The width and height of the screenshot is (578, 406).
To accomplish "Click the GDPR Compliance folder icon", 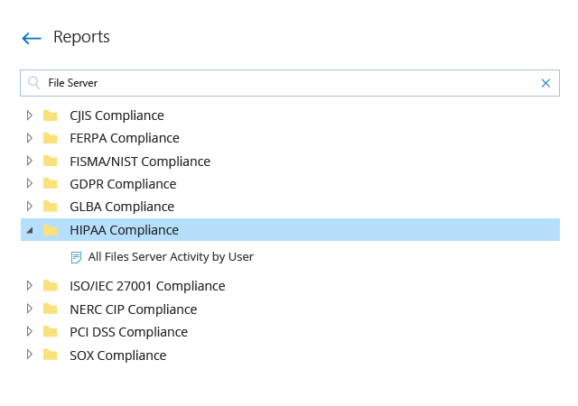I will pyautogui.click(x=51, y=183).
